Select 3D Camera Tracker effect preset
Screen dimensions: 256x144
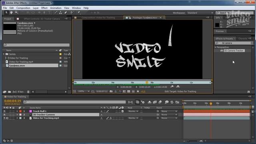click(x=234, y=51)
